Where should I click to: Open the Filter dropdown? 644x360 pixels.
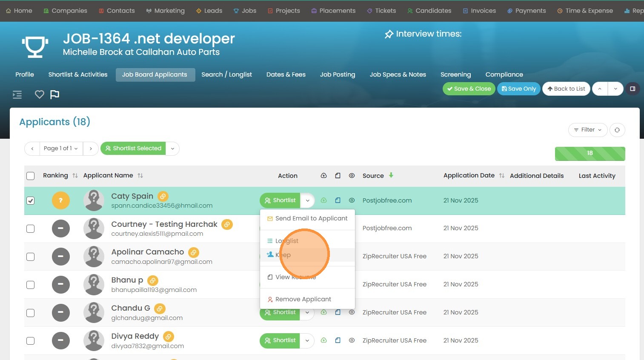(587, 130)
